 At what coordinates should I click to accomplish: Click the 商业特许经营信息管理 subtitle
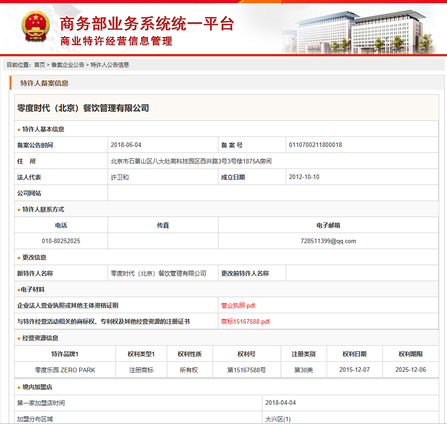tap(116, 41)
